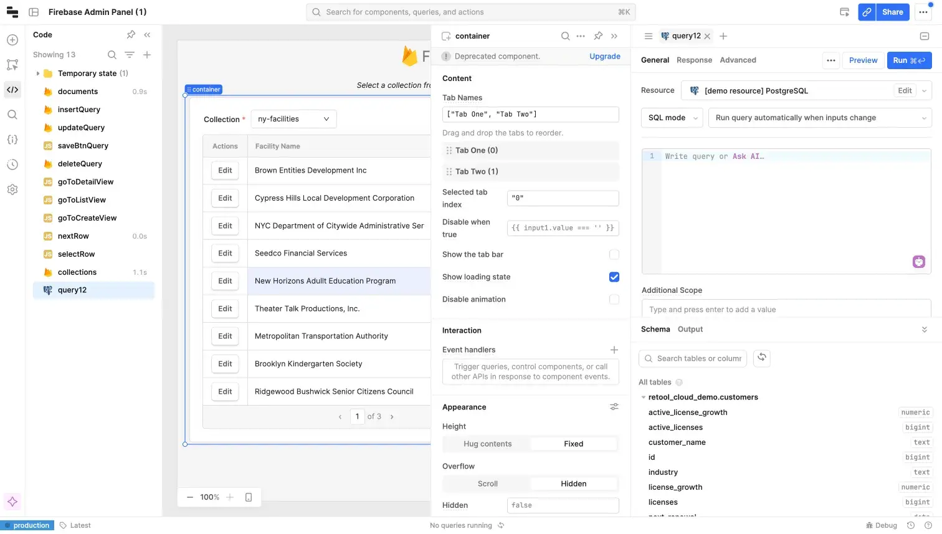The width and height of the screenshot is (942, 534).
Task: Focus the search components and queries field
Action: tap(471, 12)
